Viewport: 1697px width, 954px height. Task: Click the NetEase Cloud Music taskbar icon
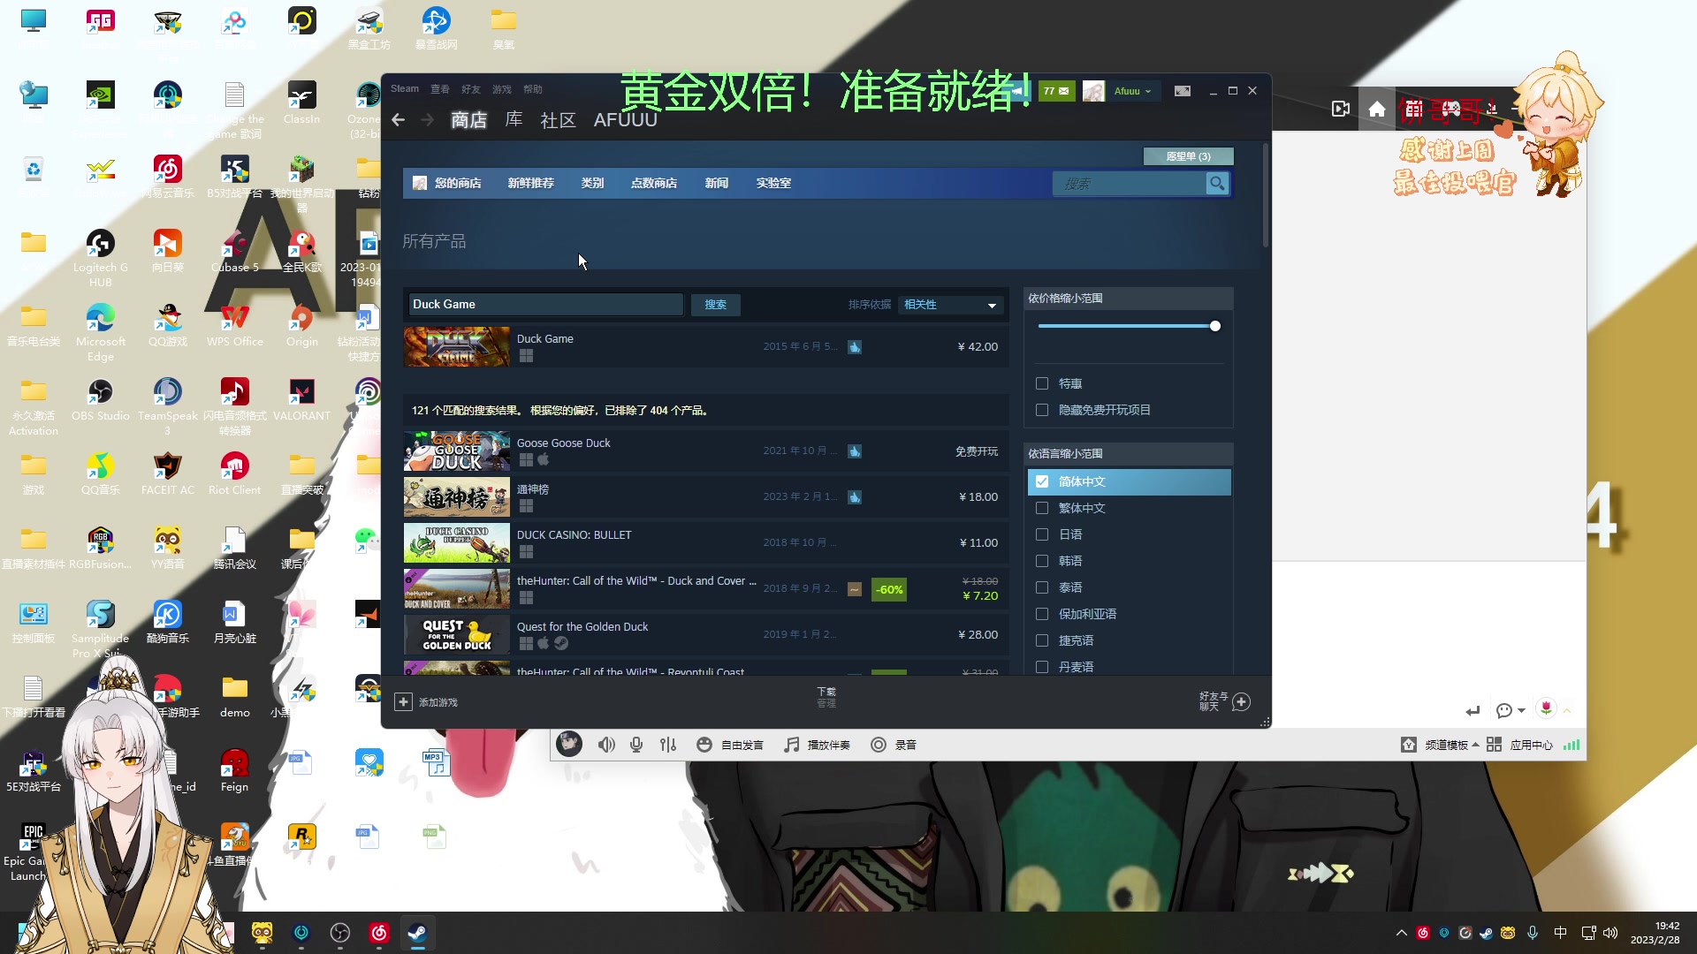pos(379,933)
